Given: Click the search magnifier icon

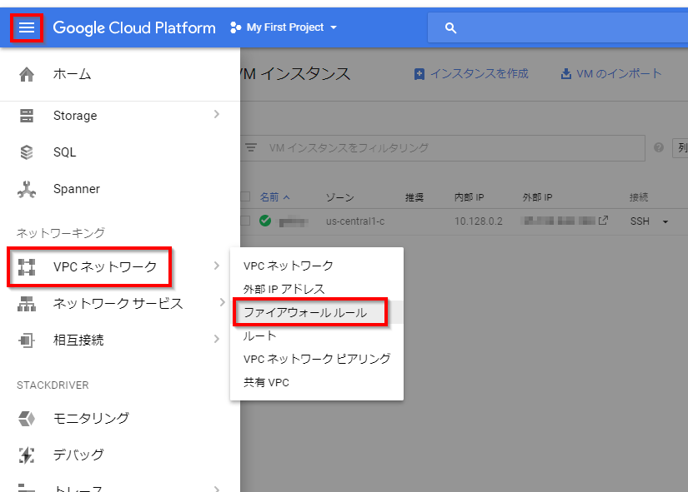Looking at the screenshot, I should point(450,28).
